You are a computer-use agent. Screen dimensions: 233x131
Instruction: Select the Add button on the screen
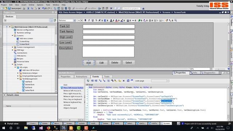click(88, 63)
